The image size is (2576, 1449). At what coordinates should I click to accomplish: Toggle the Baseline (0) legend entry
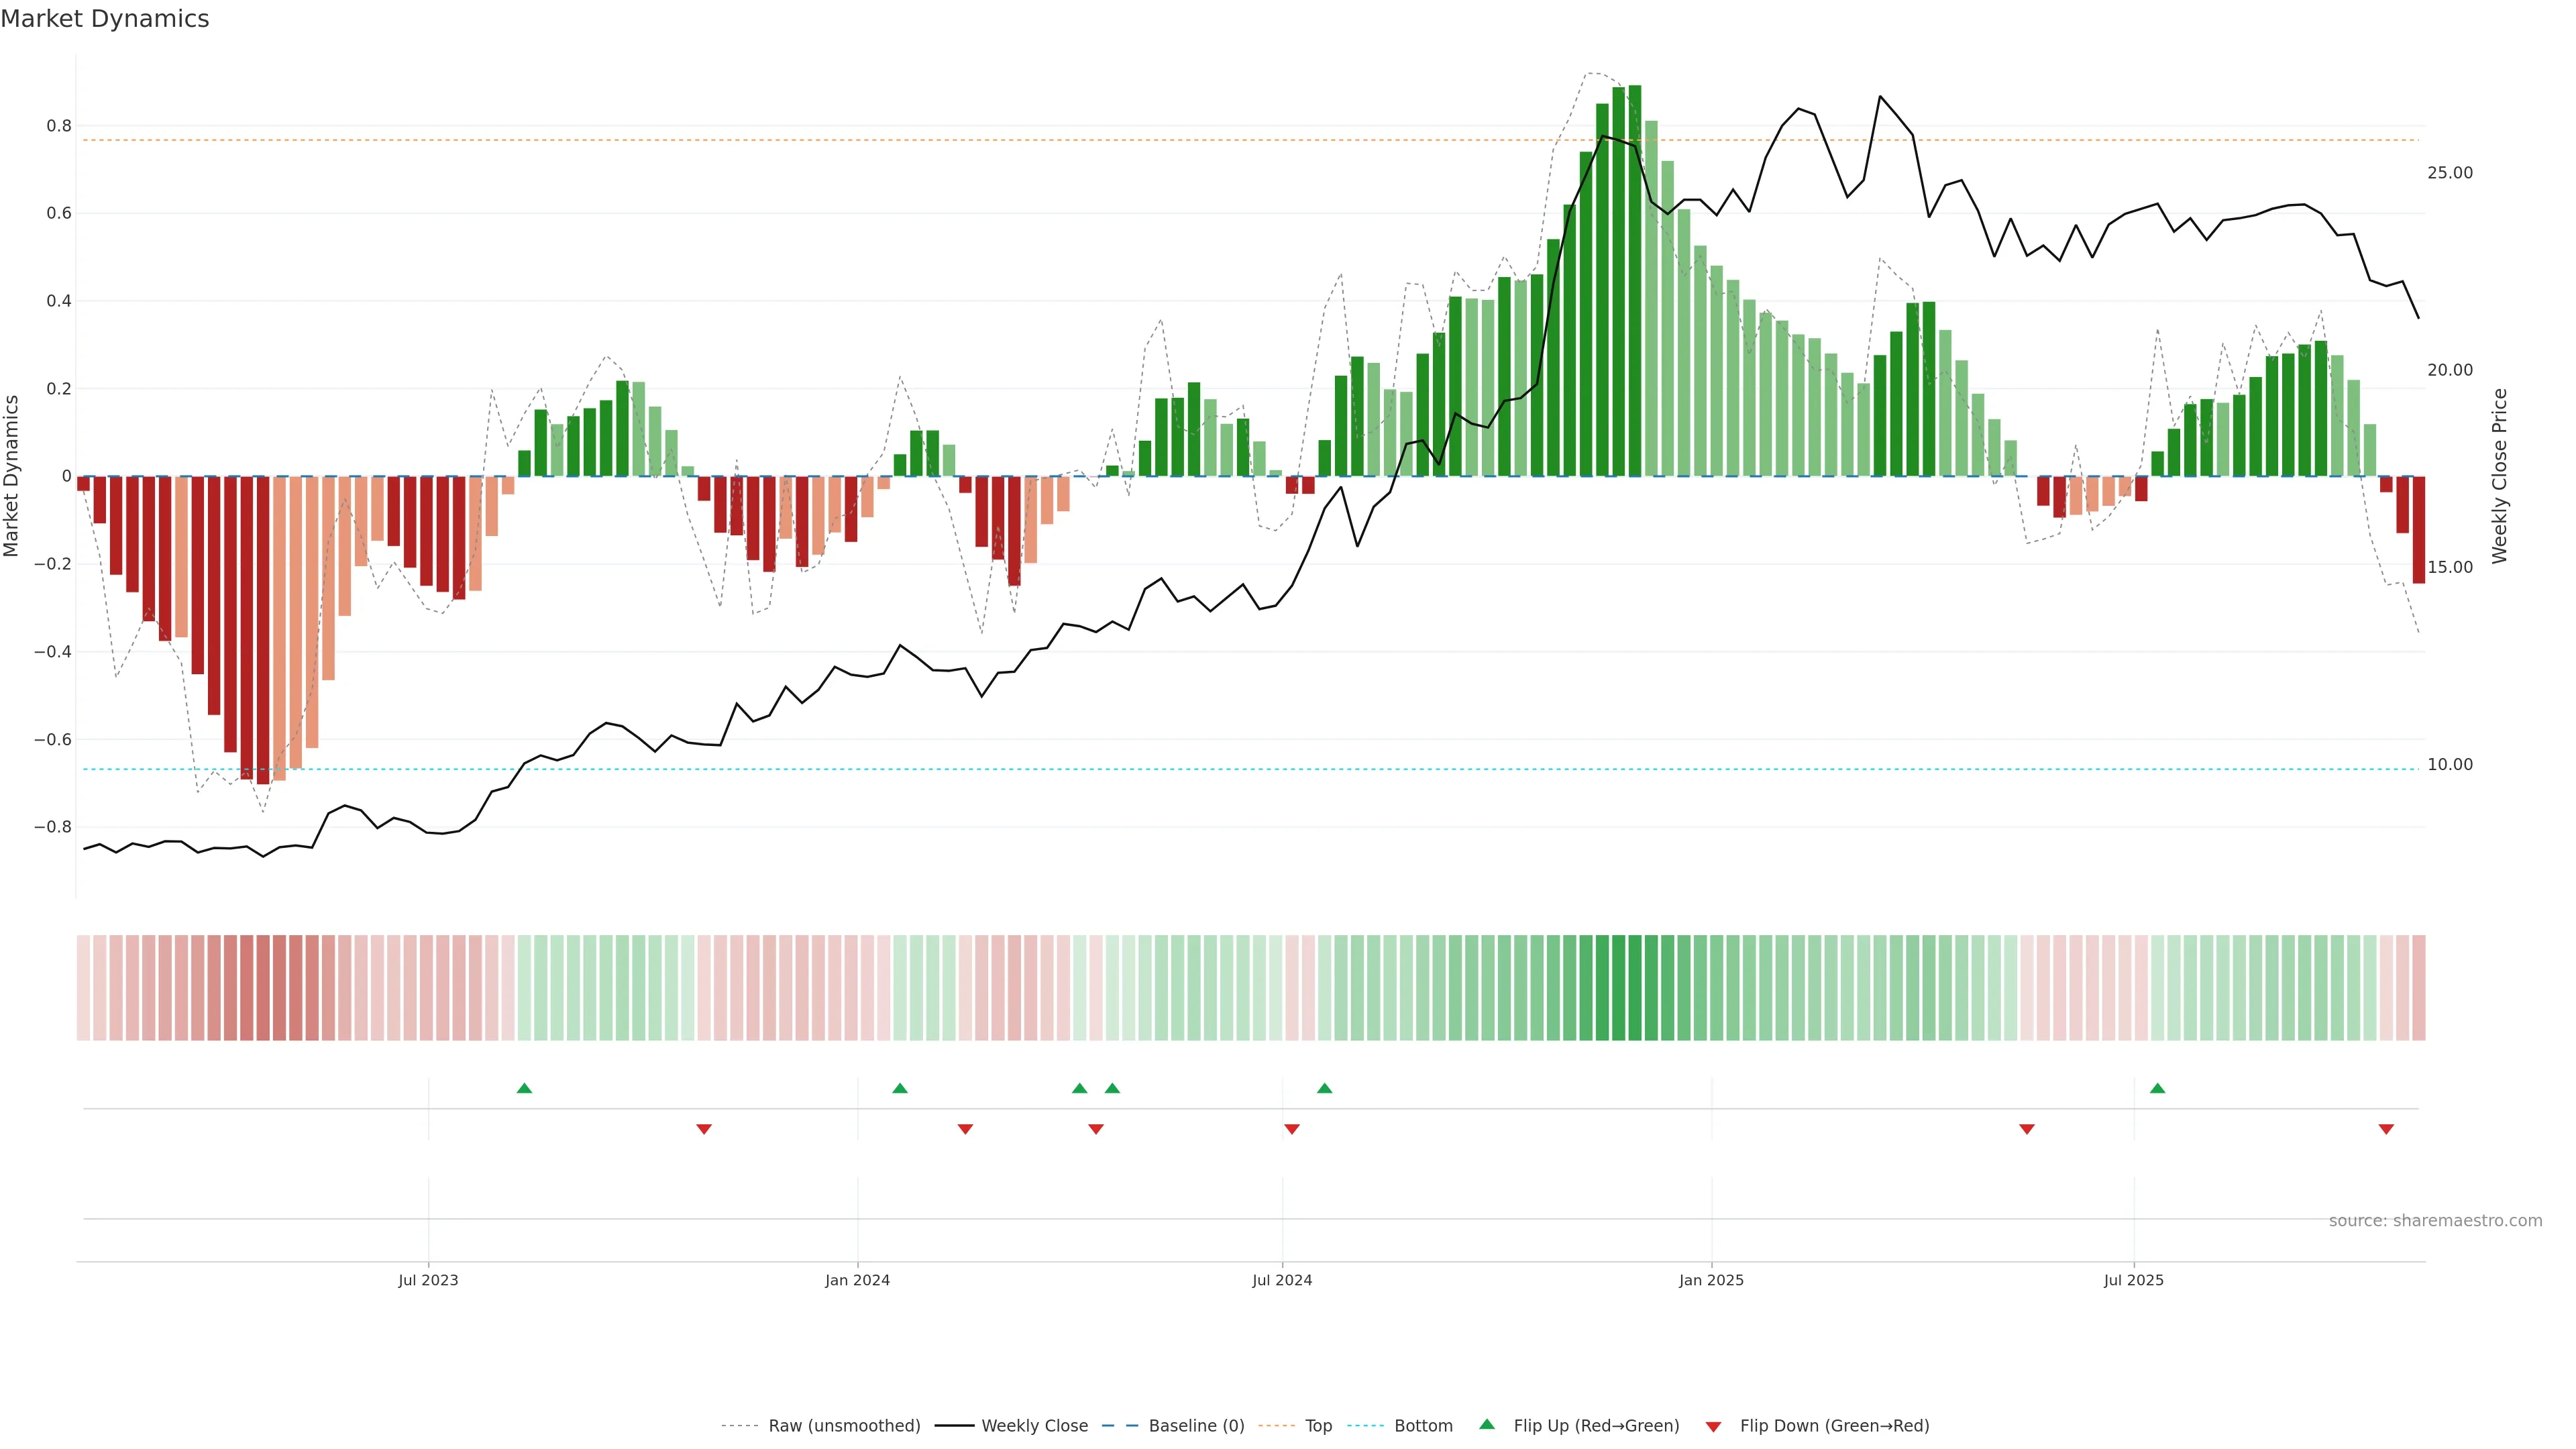pos(1196,1426)
